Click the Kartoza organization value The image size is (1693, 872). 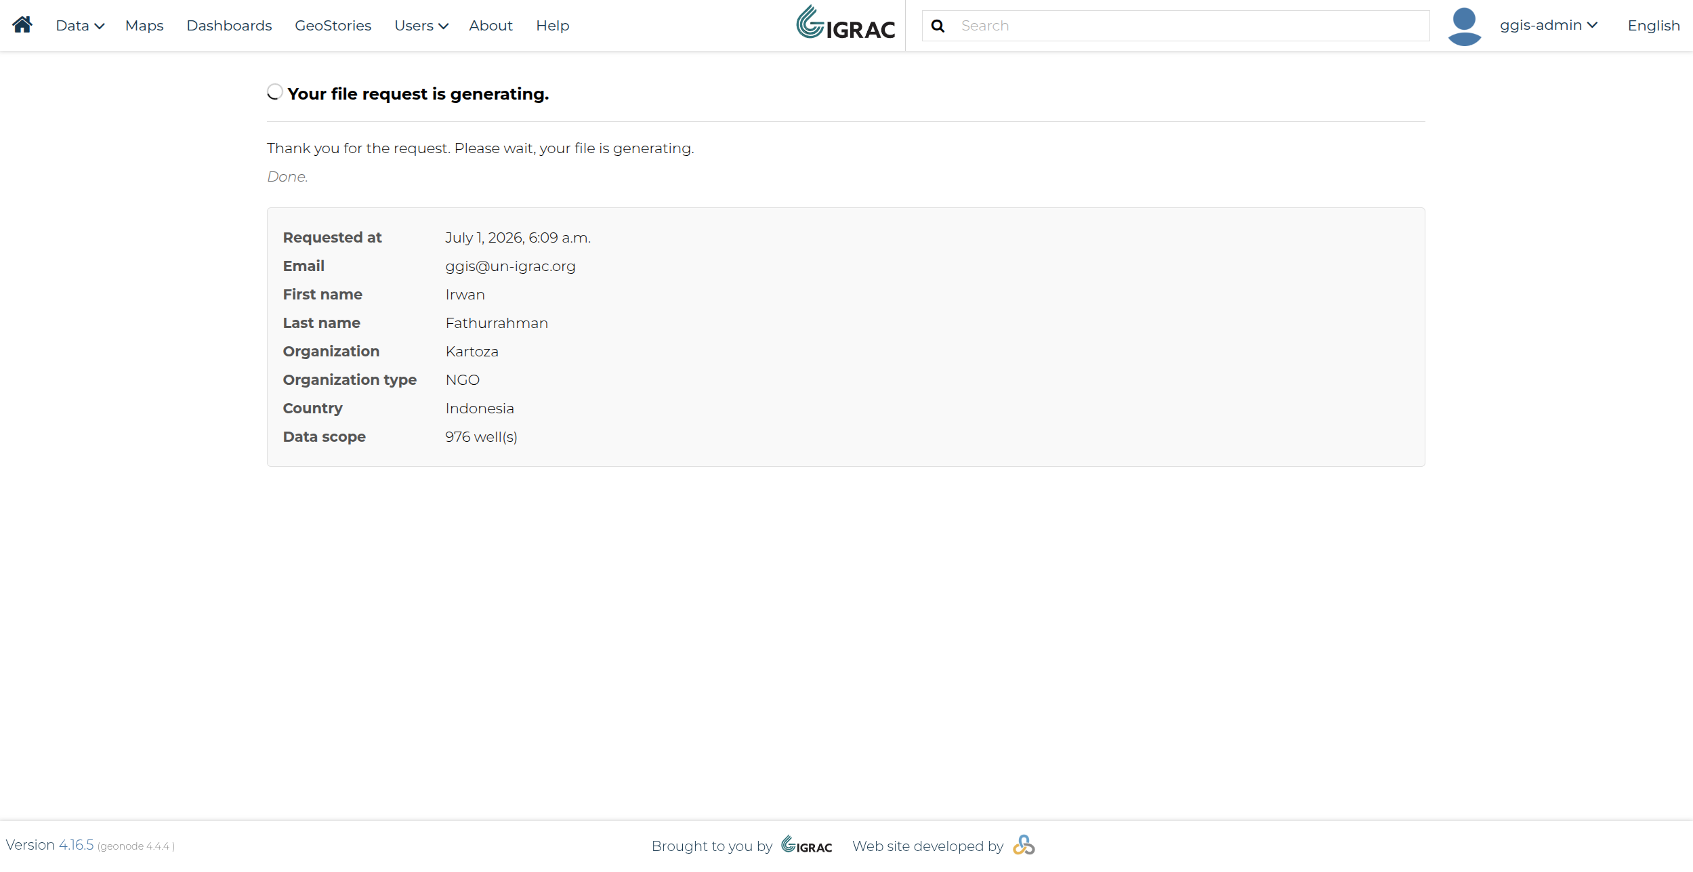472,352
